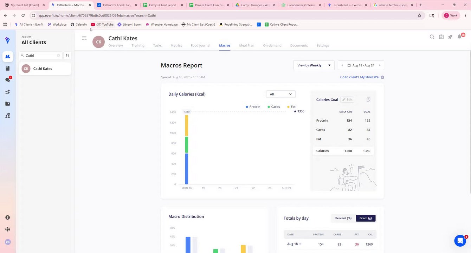This screenshot has width=471, height=253.
Task: Click the notes icon beside Calories Goal Edit
Action: [368, 99]
